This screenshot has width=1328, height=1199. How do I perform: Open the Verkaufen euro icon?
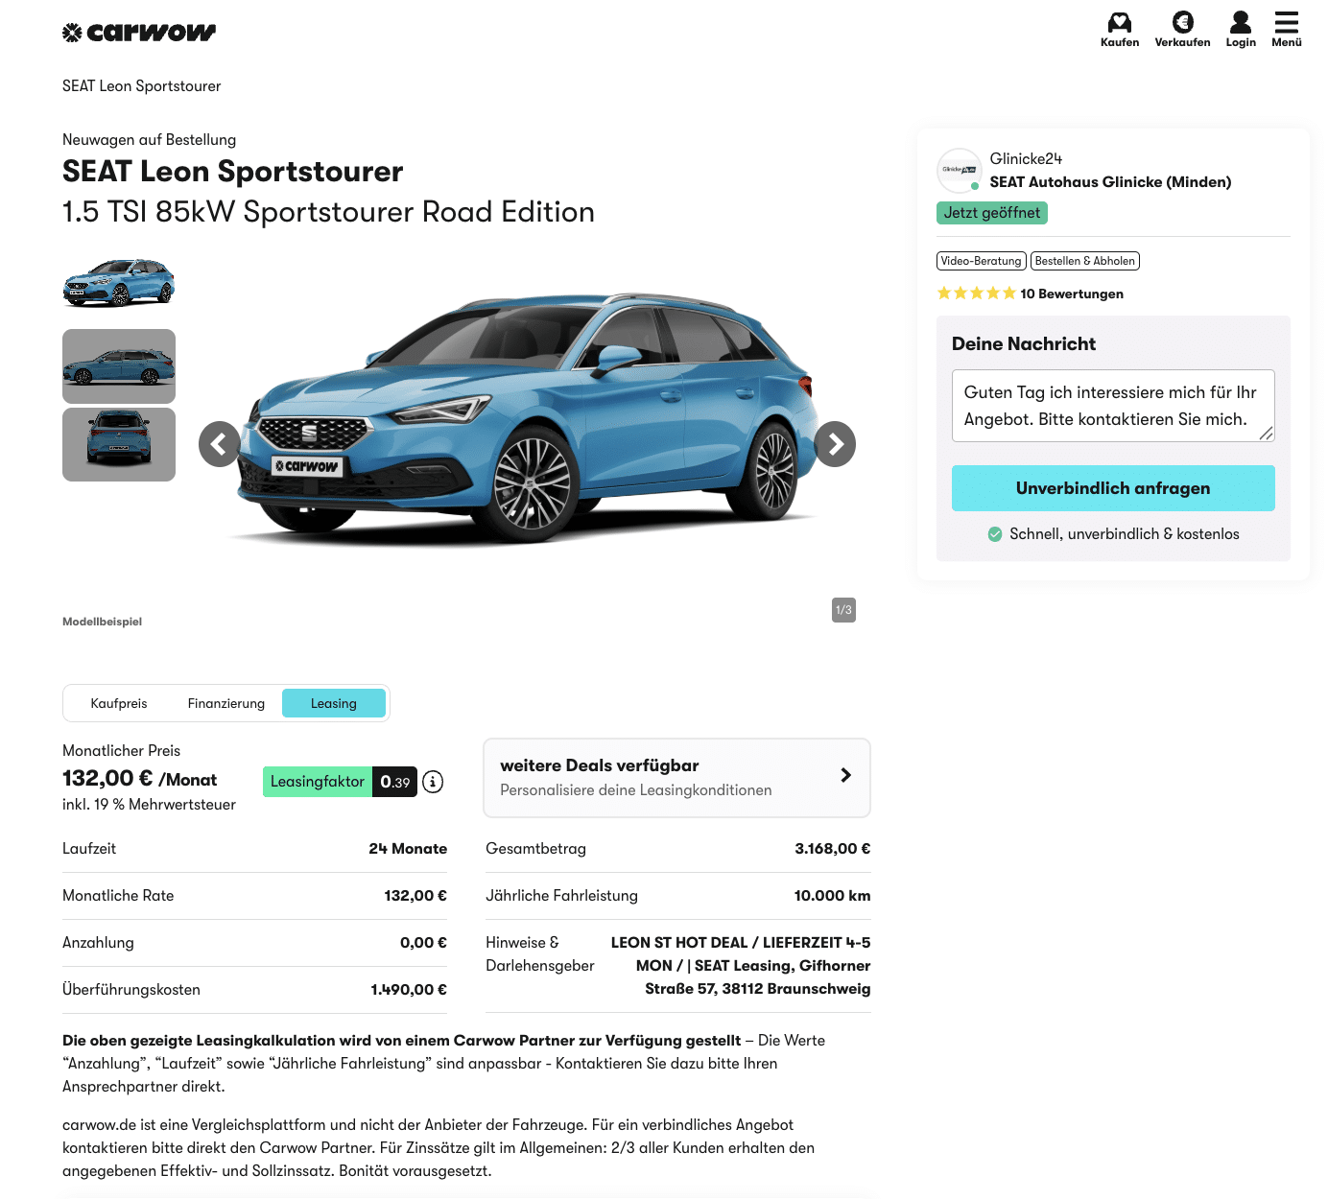[x=1183, y=22]
